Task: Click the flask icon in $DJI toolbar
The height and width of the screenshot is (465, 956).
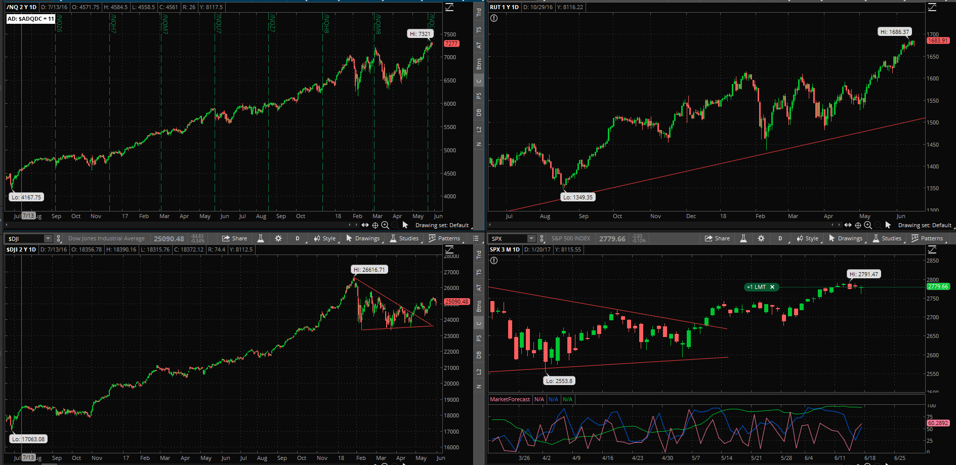Action: [261, 238]
